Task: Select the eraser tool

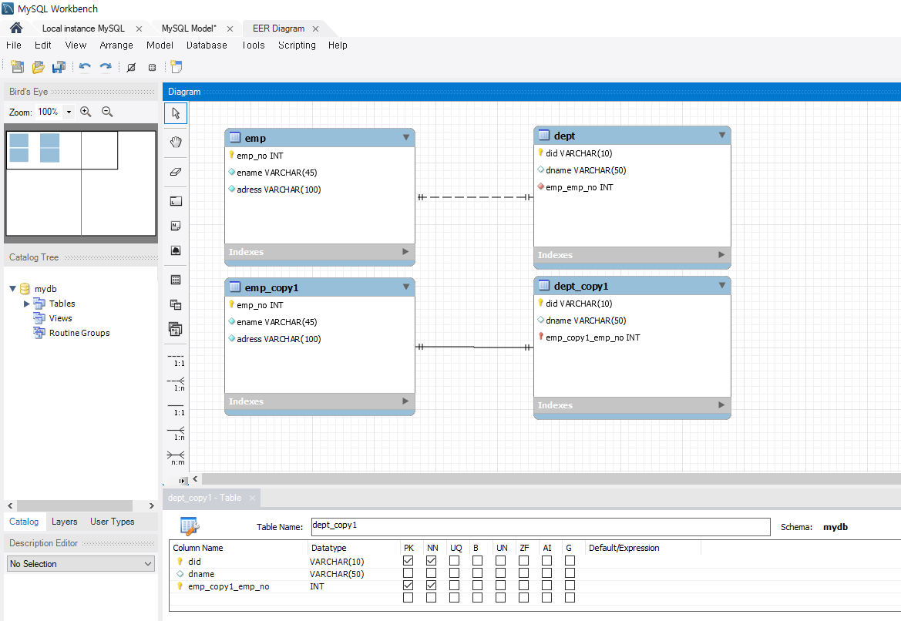Action: 176,171
